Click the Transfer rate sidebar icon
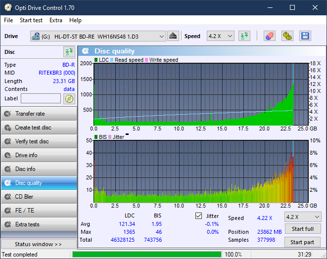 coord(8,114)
